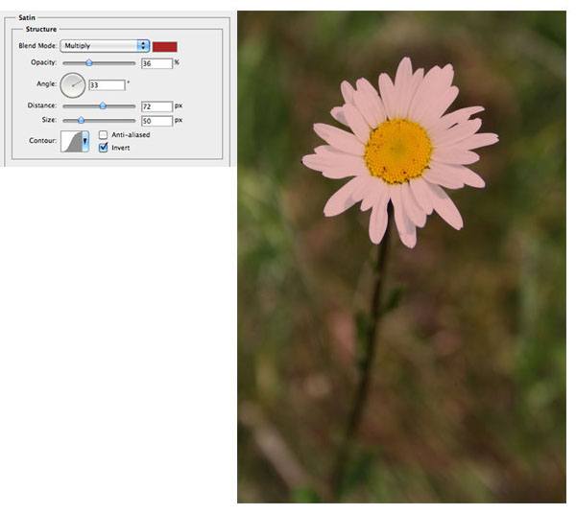Click the red satin color swatch
This screenshot has height=514, width=576.
tap(165, 46)
